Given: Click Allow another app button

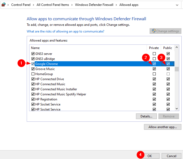Looking at the screenshot, I should 163,127.
